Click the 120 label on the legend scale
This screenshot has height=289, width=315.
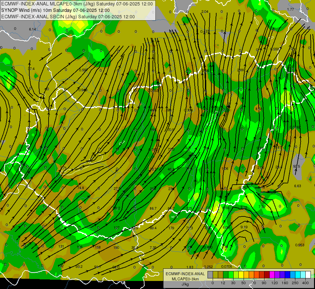pyautogui.click(x=274, y=283)
